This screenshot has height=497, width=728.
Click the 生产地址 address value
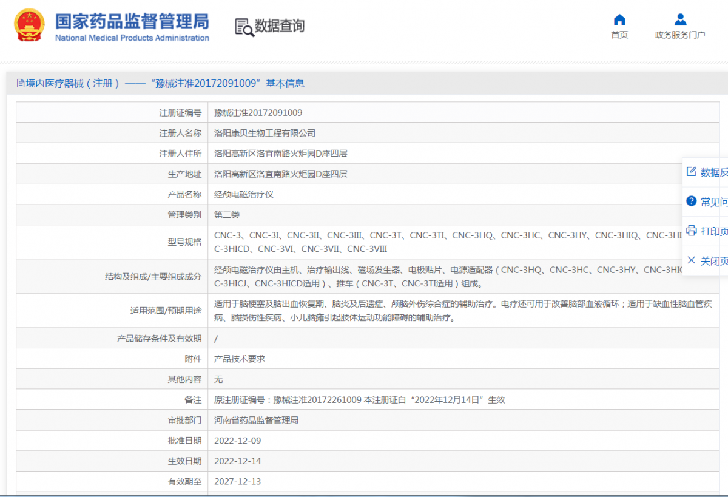point(281,174)
